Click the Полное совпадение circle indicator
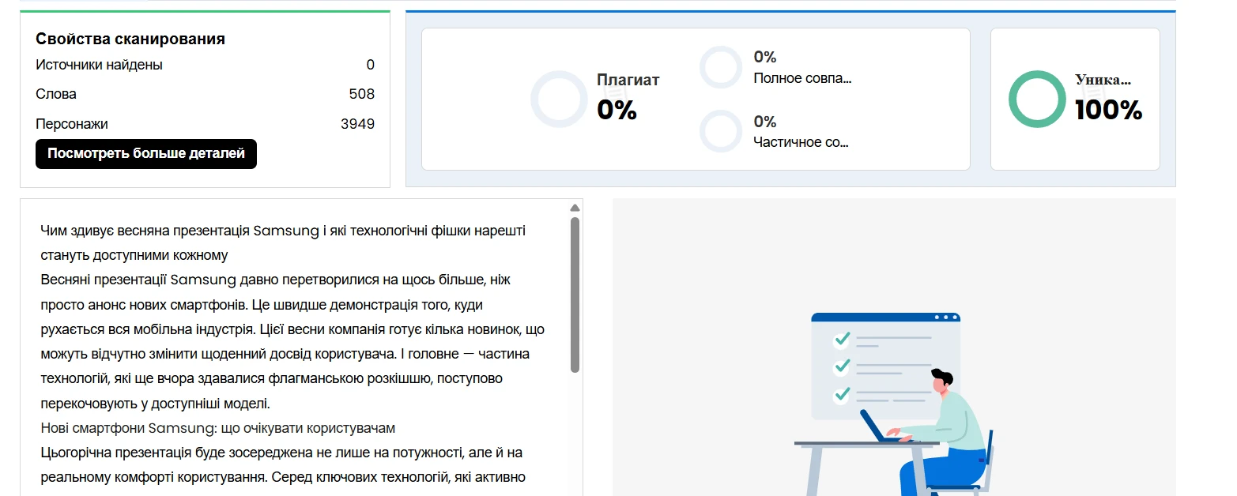The height and width of the screenshot is (496, 1237). (720, 67)
